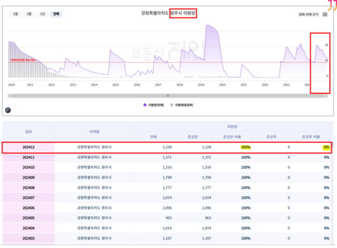Select the 202408 date cell
337x248 pixels.
29,188
